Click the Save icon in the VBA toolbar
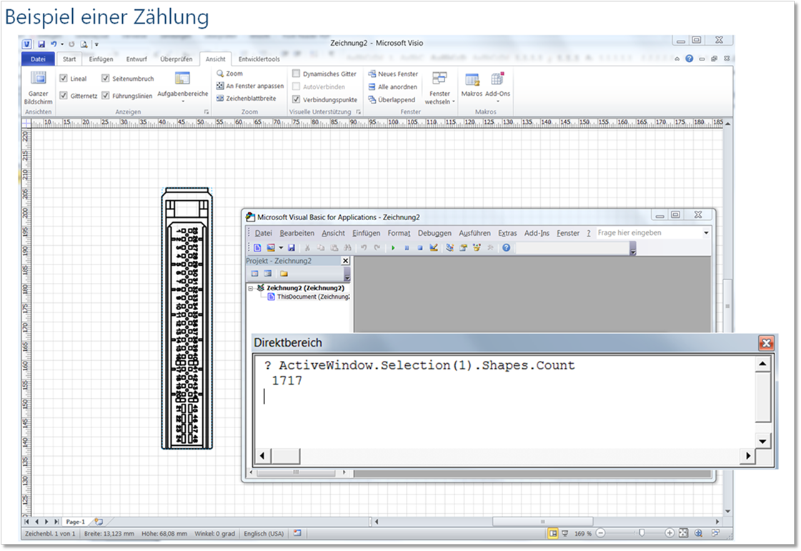The image size is (801, 551). [292, 248]
